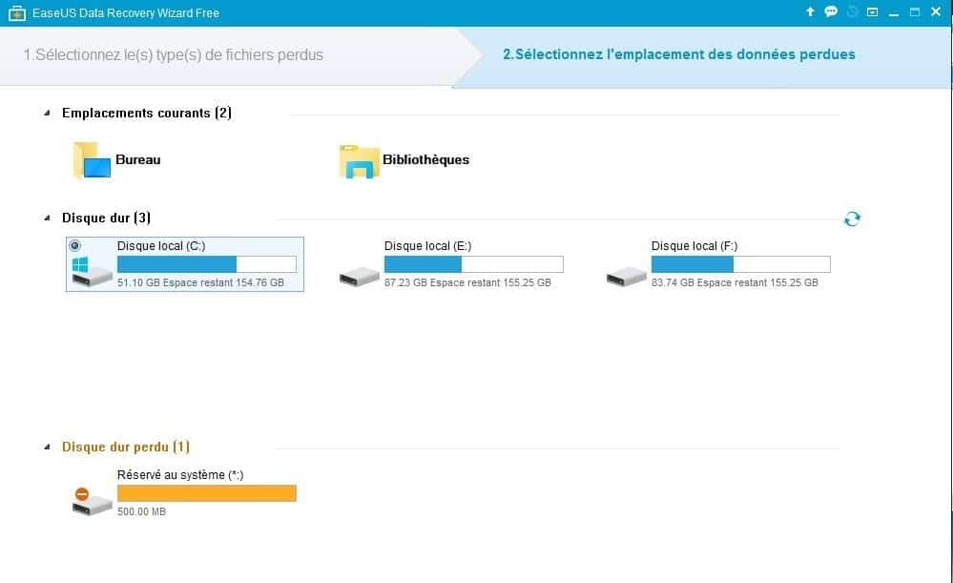Collapse the Disque dur section
Screen dimensions: 953x583
47,218
